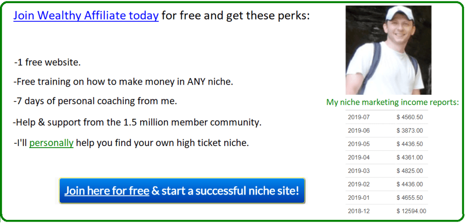Select the 2019-07 income row

pos(387,117)
